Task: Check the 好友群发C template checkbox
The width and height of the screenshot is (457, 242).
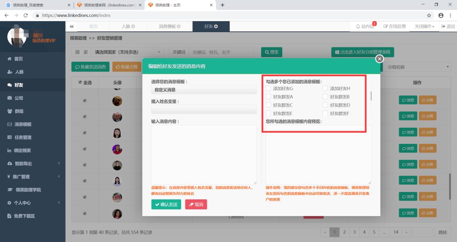Action: pos(268,105)
